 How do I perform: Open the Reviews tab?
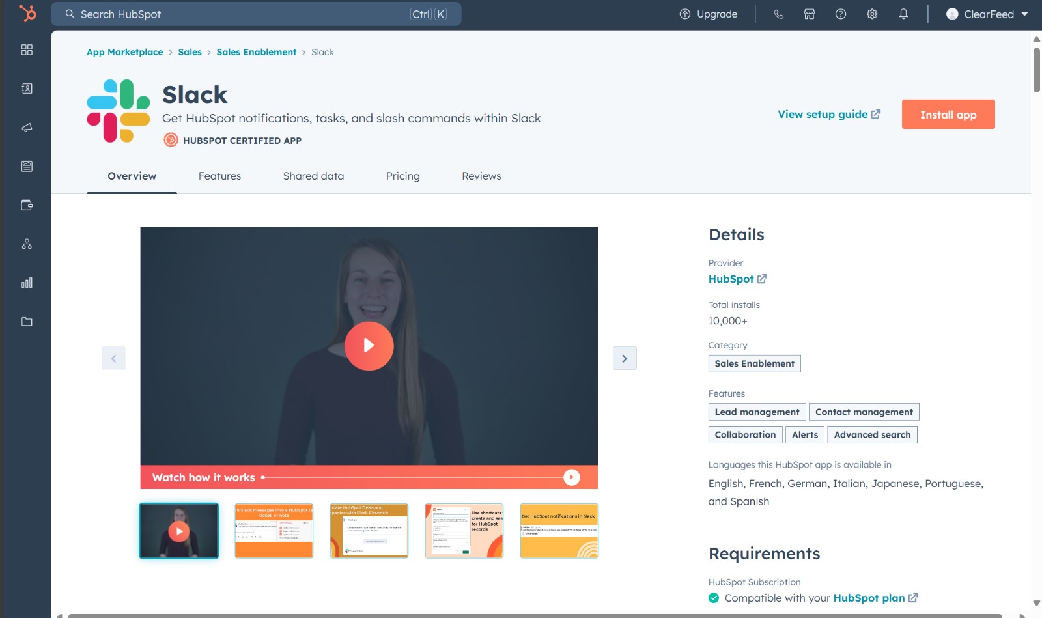pyautogui.click(x=481, y=176)
